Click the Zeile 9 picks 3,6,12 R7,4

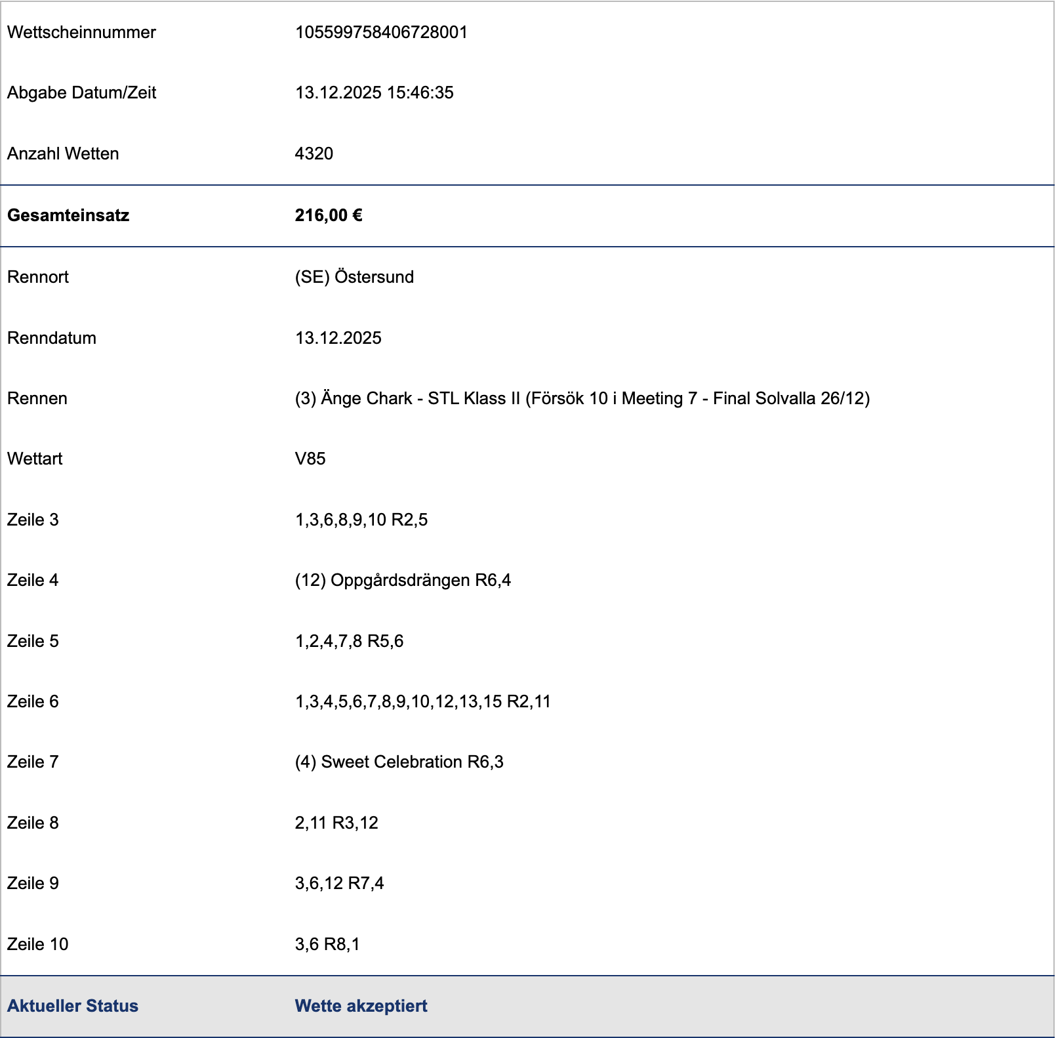[339, 883]
